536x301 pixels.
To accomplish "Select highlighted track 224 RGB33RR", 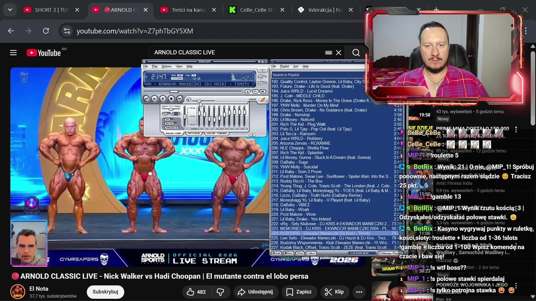I will click(337, 233).
